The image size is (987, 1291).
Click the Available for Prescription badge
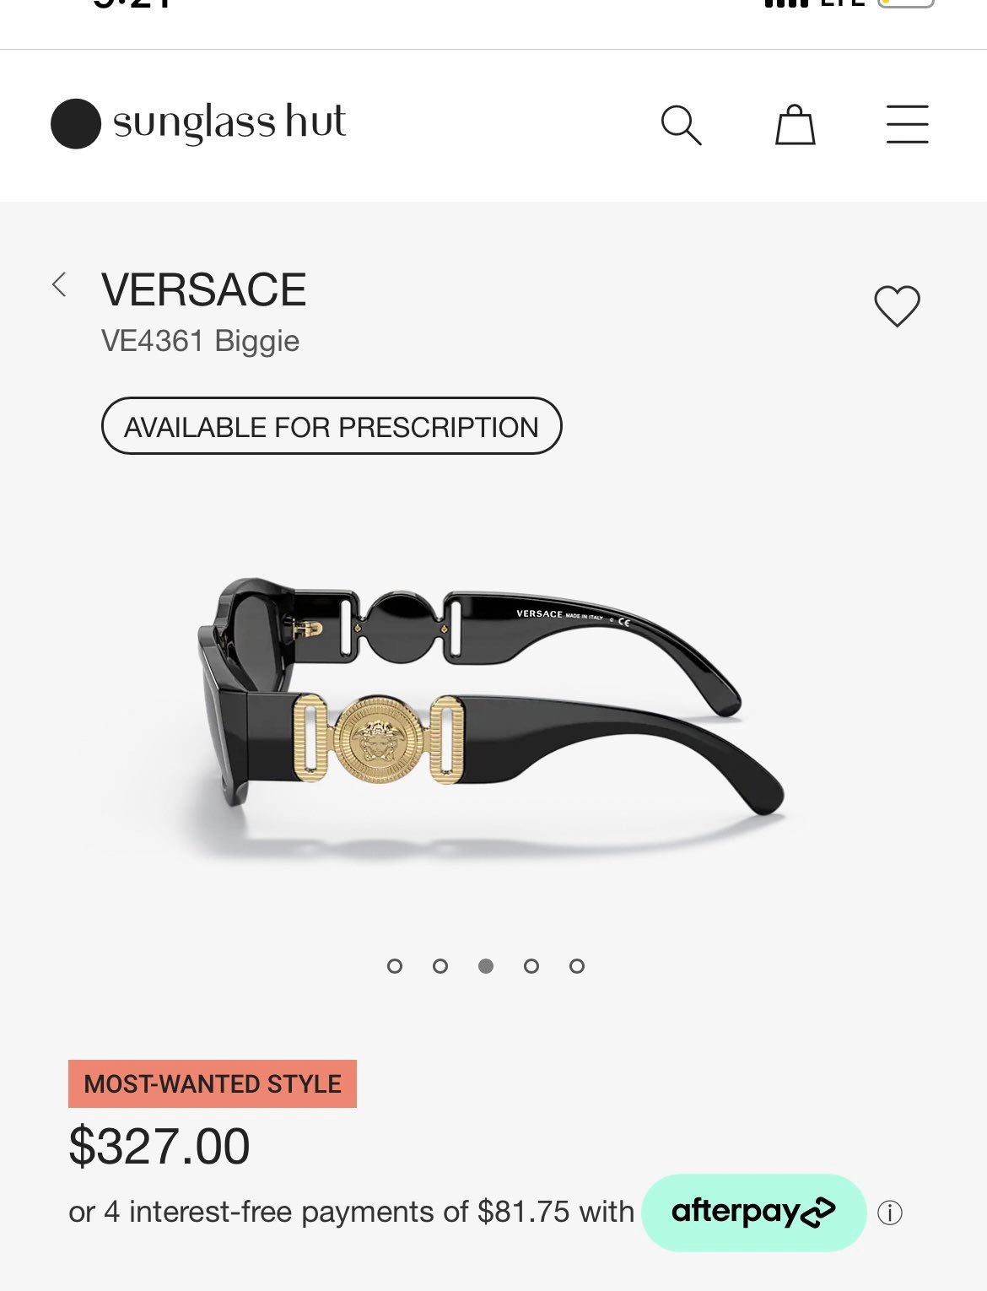(x=332, y=426)
